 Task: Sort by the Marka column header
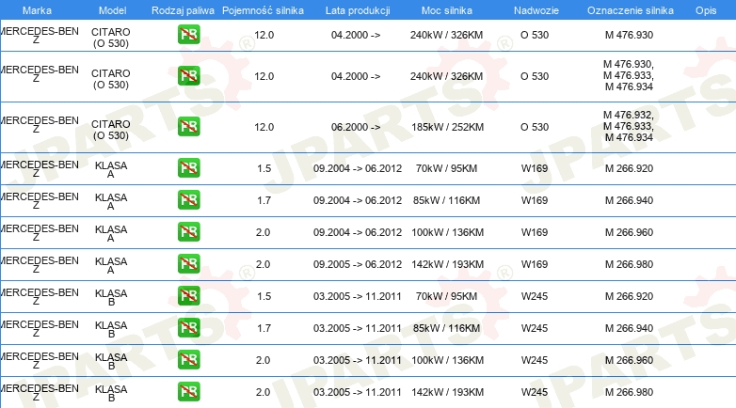(x=37, y=10)
